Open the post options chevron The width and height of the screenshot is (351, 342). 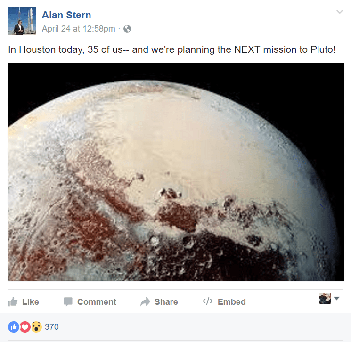(340, 12)
